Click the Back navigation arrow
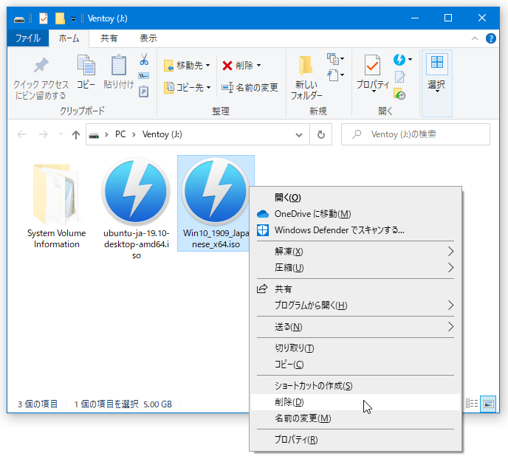Viewport: 508px width, 459px height. [x=21, y=134]
